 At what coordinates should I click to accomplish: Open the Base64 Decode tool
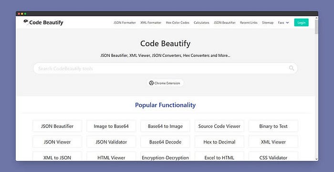tap(165, 142)
